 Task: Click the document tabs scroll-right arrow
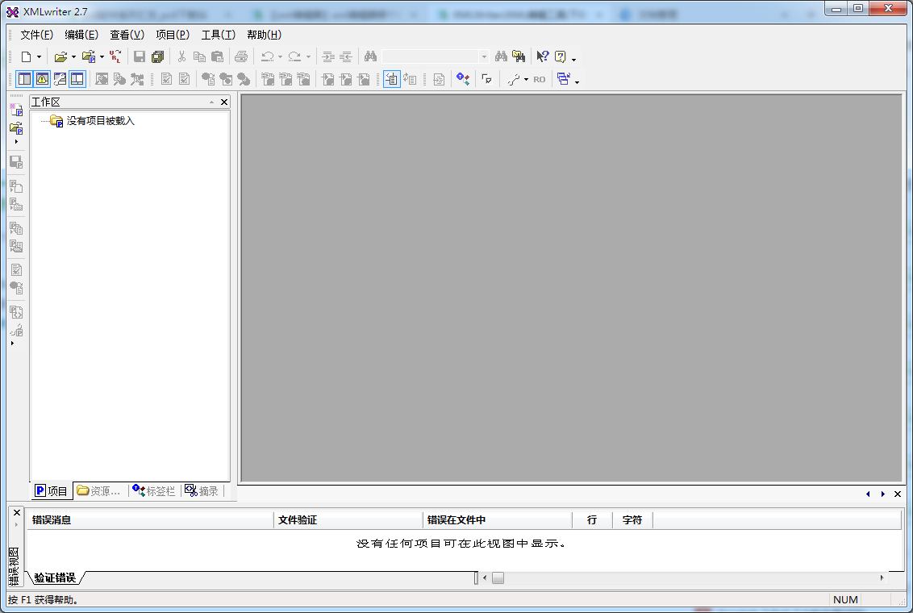882,494
